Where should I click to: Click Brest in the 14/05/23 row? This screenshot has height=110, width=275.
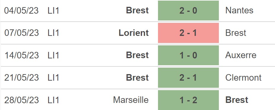click(x=137, y=55)
